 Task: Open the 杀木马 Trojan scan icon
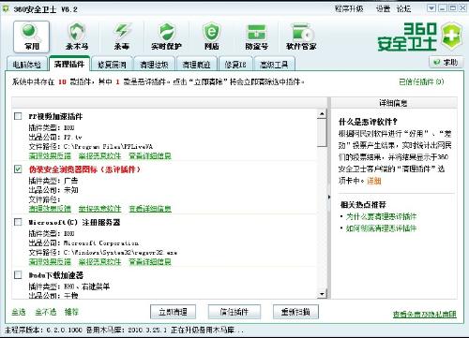77,37
